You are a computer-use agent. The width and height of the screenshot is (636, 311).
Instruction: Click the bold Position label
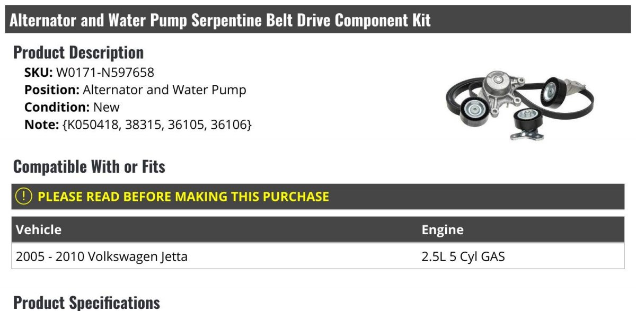click(51, 90)
